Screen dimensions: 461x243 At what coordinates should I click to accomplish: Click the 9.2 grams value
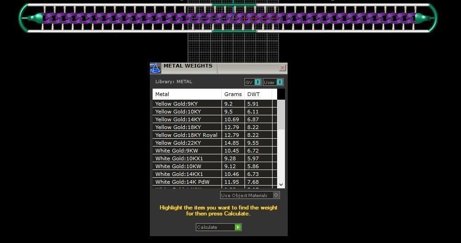pyautogui.click(x=228, y=104)
